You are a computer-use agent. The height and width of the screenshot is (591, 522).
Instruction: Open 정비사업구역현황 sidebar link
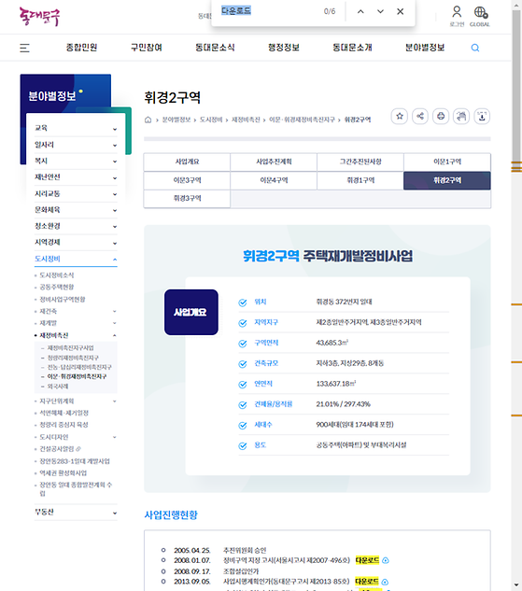(63, 300)
